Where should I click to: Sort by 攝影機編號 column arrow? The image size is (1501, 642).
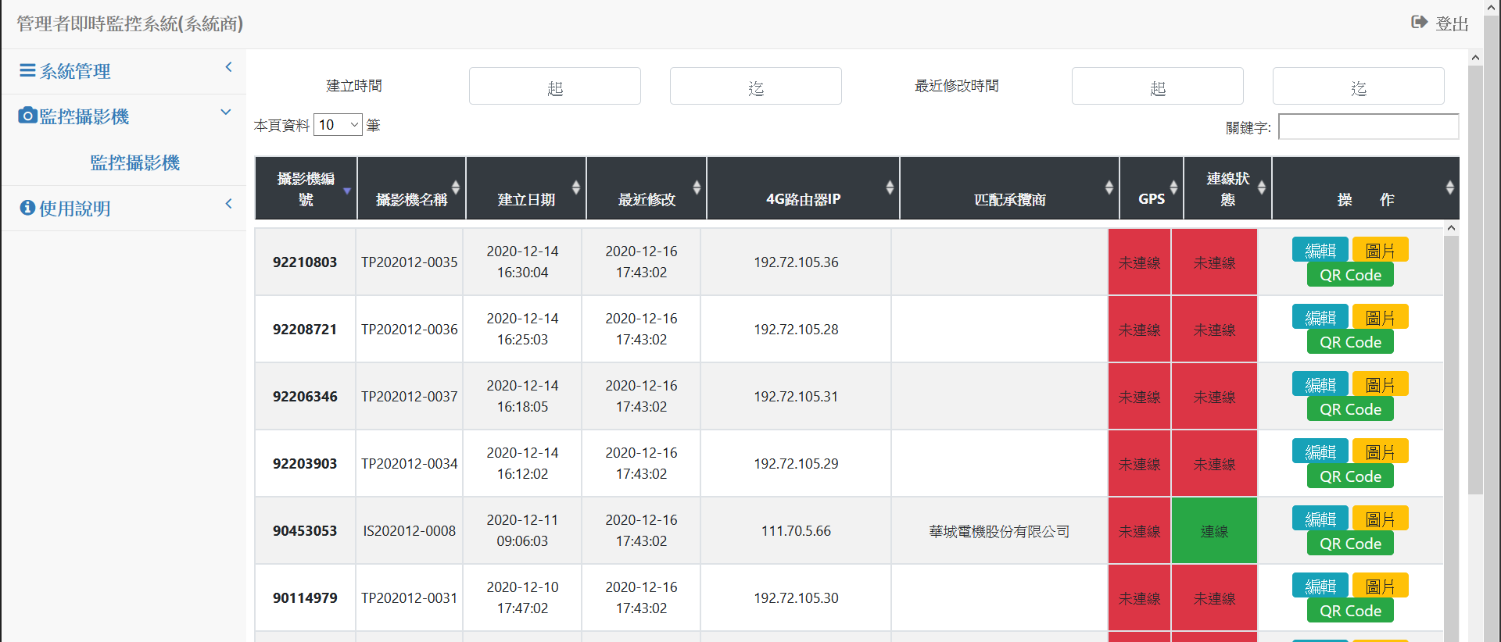[x=347, y=191]
